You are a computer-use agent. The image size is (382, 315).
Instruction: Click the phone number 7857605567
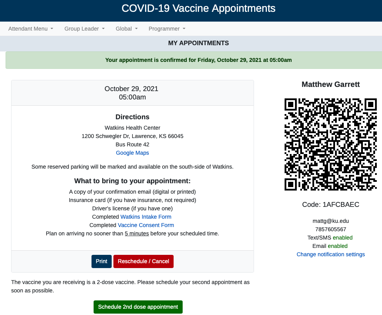(331, 229)
